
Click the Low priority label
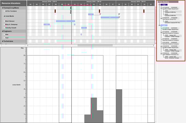(x=164, y=25)
